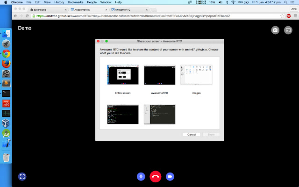Open VirtualBox from the dock
This screenshot has width=299, height=187.
tap(6, 123)
